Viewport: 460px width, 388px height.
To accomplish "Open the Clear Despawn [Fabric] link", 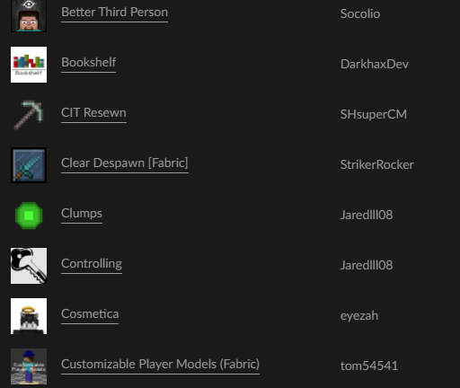I will coord(125,163).
